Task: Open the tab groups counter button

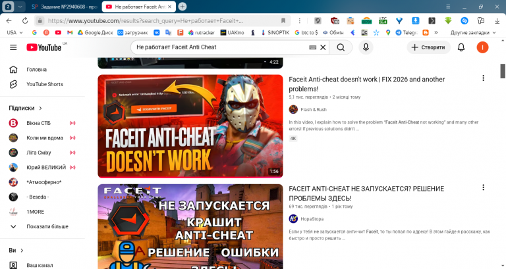Action: pos(8,7)
